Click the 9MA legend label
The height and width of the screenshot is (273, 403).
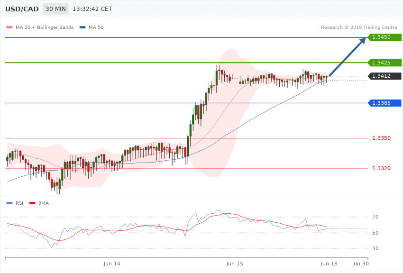click(x=44, y=203)
